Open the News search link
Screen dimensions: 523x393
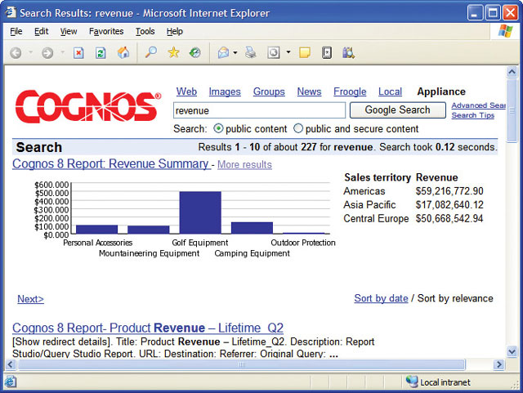(x=309, y=92)
